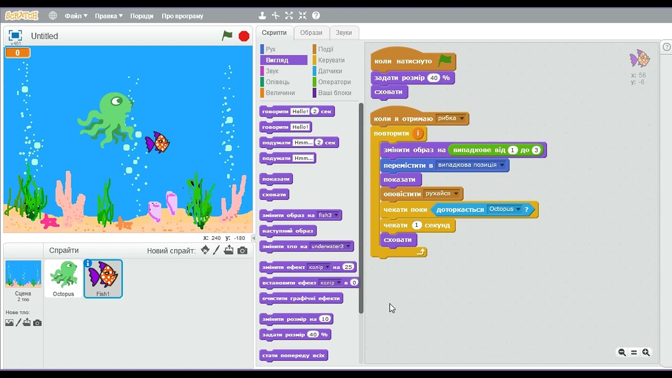Select the delete scissors tool

[x=276, y=16]
